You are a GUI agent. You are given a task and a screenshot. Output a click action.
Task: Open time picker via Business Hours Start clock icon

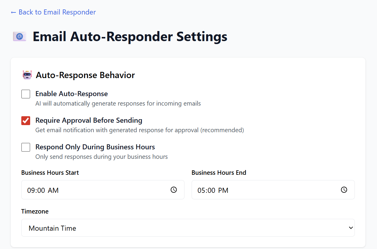click(x=174, y=190)
